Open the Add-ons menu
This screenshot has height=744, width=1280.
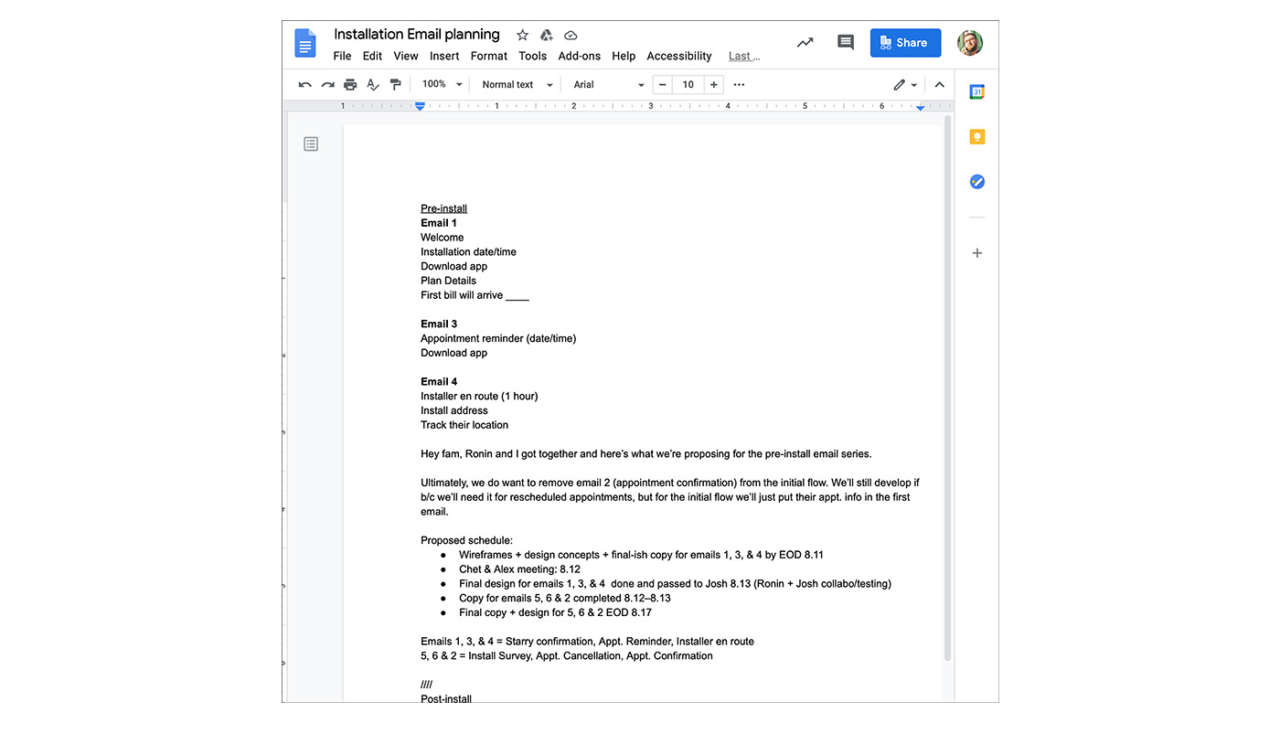580,56
